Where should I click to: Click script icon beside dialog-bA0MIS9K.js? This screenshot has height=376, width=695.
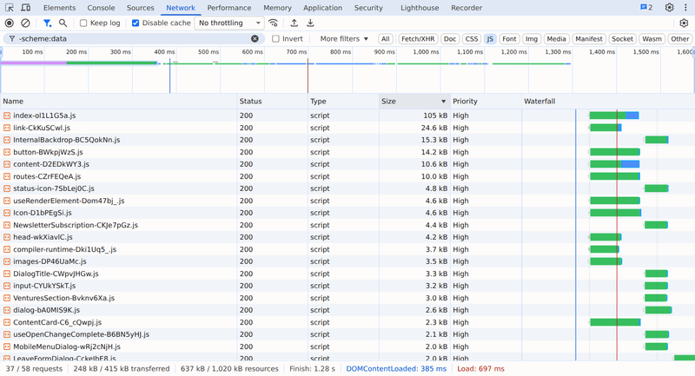pos(7,311)
